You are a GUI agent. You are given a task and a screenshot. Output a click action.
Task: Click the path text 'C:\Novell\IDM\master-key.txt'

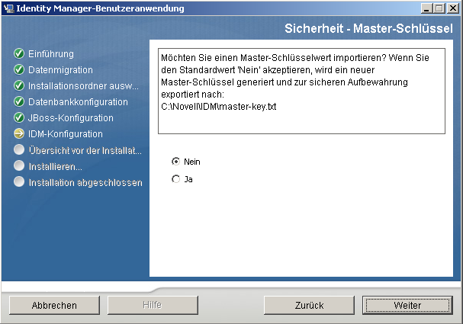click(x=218, y=106)
